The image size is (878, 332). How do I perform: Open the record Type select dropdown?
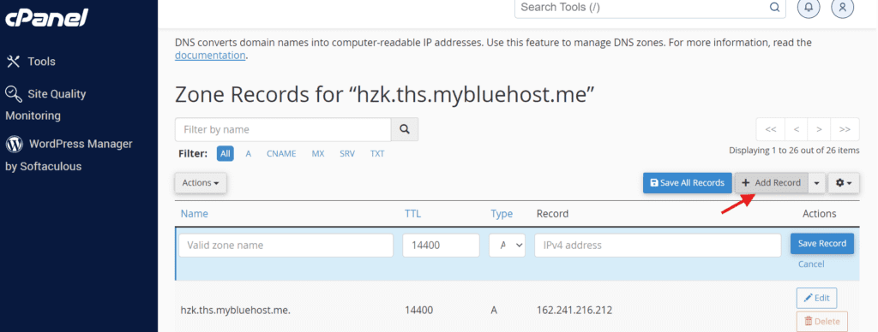pyautogui.click(x=507, y=246)
